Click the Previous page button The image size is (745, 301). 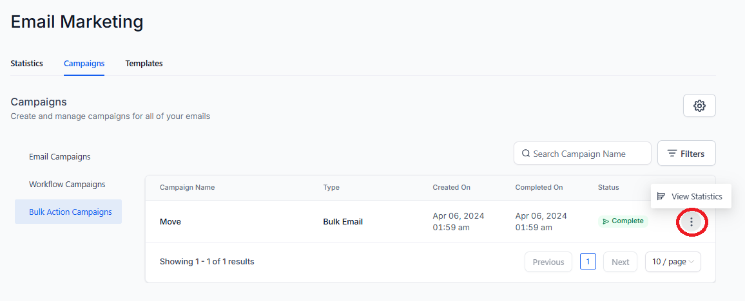[548, 262]
